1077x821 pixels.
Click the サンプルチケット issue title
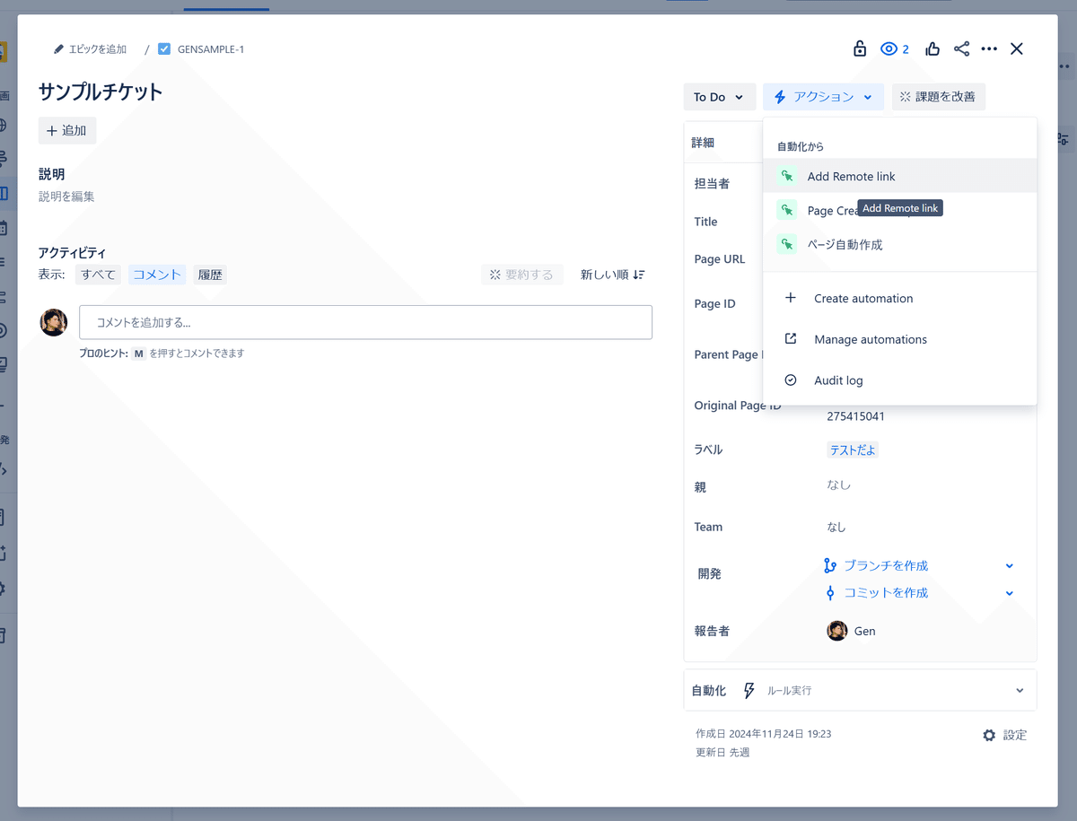[x=101, y=92]
